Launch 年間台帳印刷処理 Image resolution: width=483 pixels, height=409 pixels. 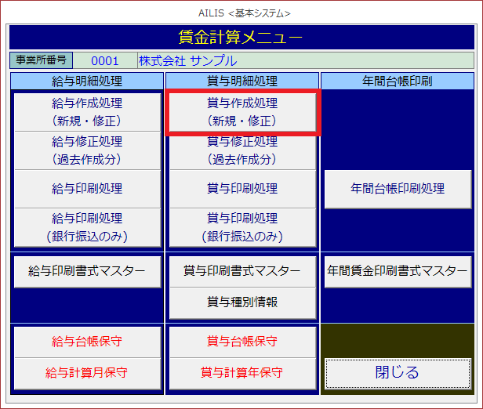pos(398,188)
